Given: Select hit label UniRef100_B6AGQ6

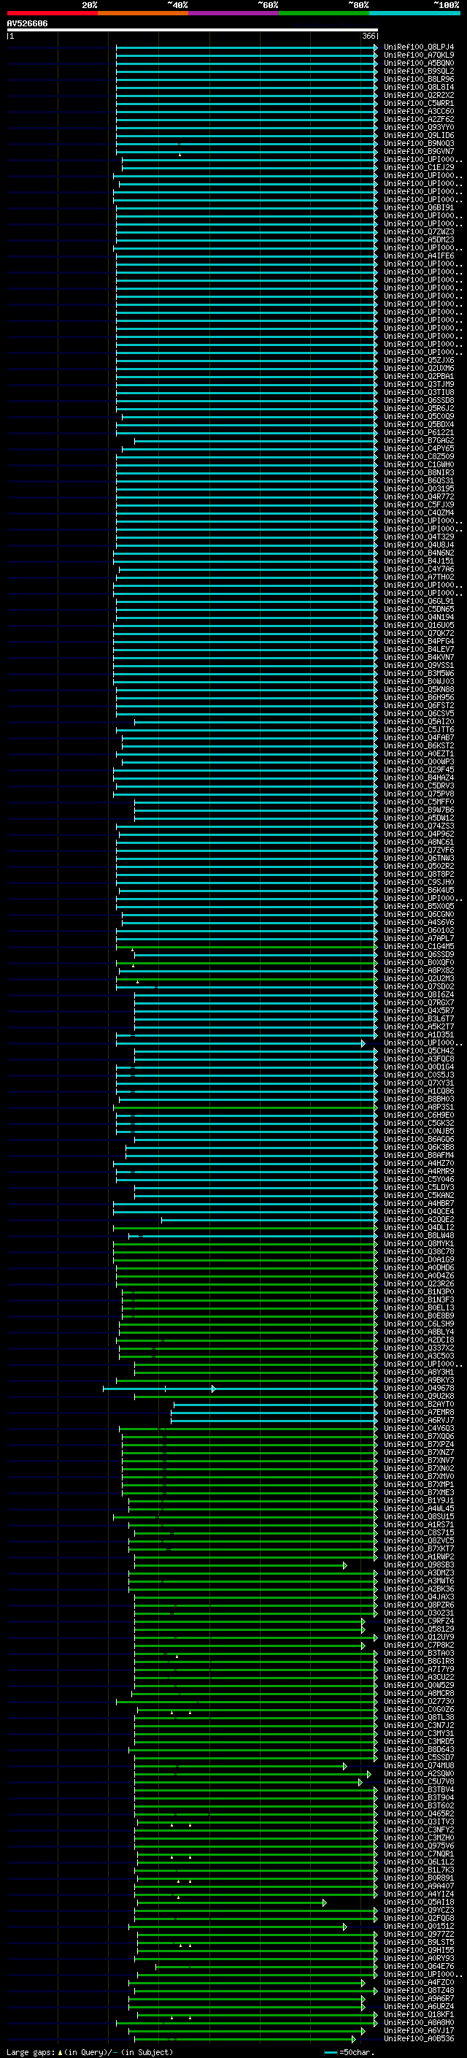Looking at the screenshot, I should [x=419, y=1140].
